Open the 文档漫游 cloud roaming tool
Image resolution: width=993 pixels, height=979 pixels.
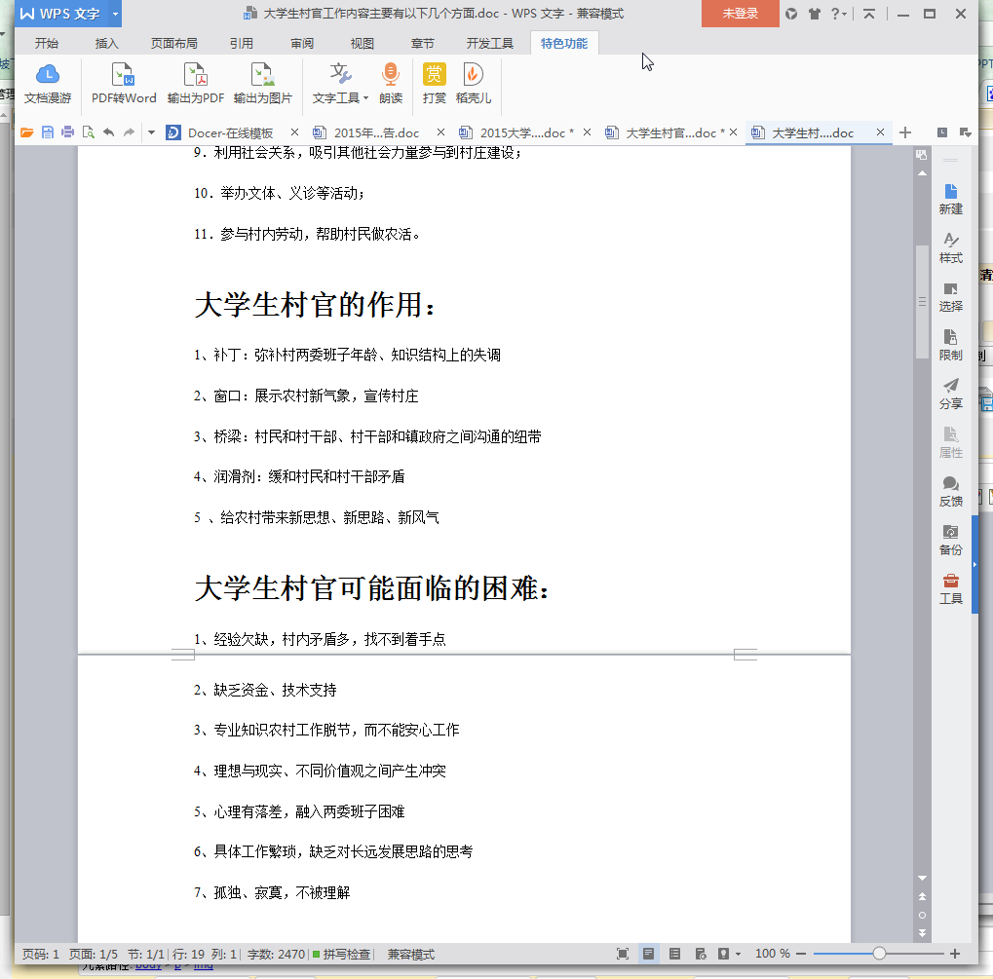(x=48, y=84)
